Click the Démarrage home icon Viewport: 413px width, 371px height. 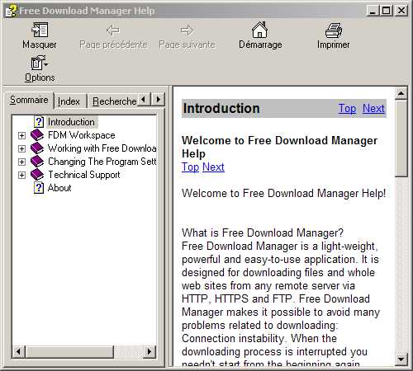tap(259, 30)
